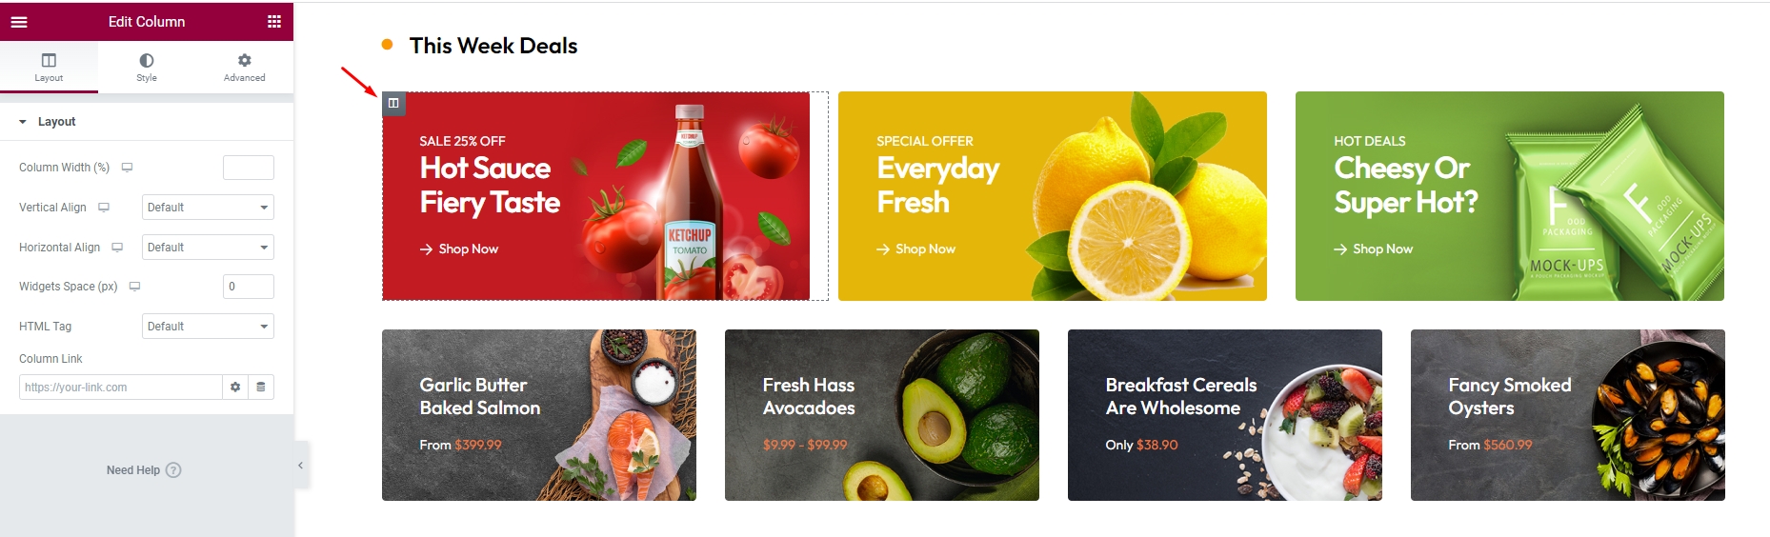
Task: Open the Horizontal Align dropdown
Action: coord(208,248)
